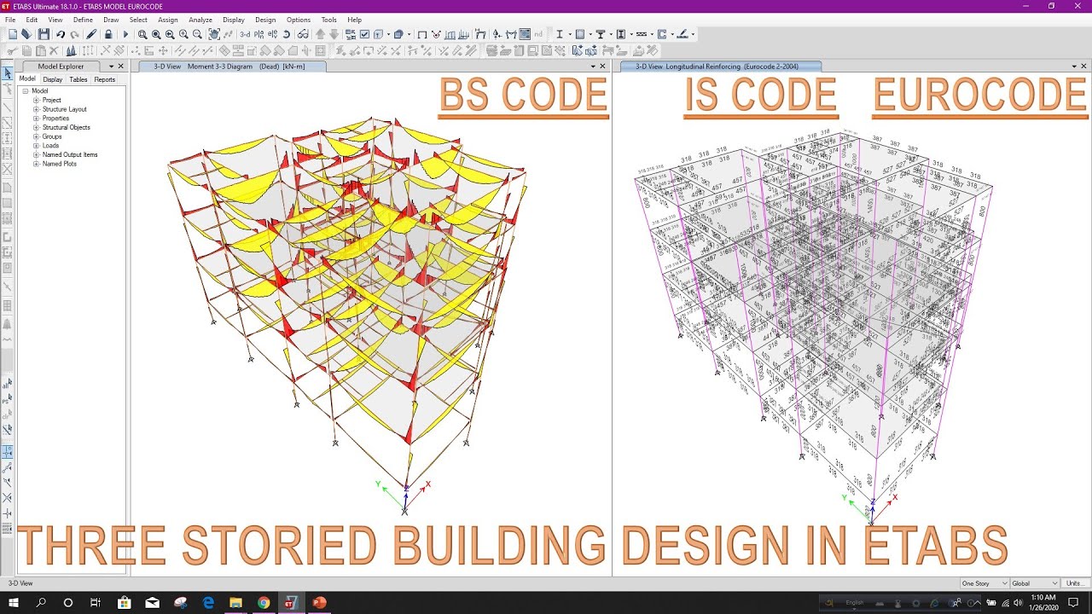Click the New Model icon
Viewport: 1092px width, 614px height.
[13, 34]
